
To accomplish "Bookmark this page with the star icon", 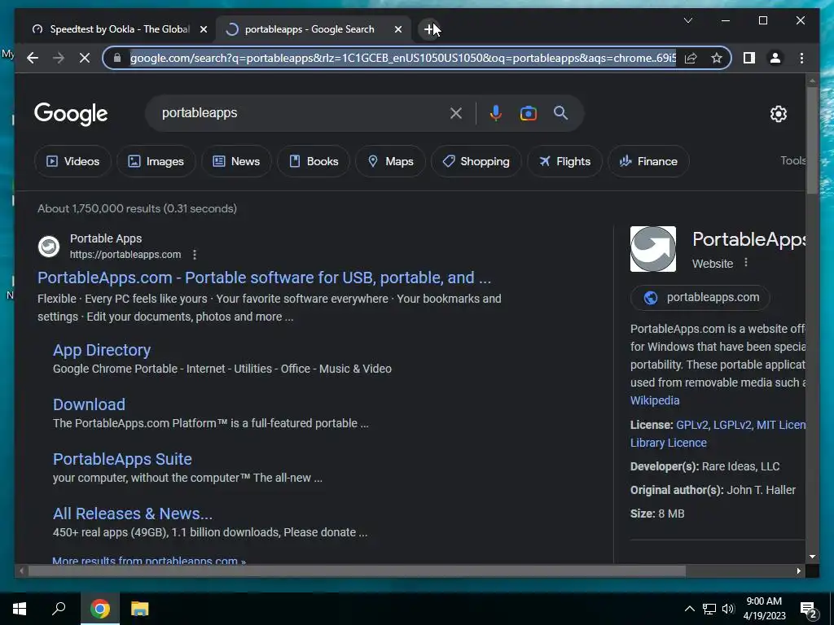I will pyautogui.click(x=717, y=58).
